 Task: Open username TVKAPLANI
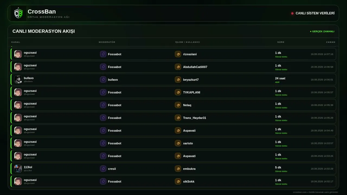click(x=192, y=92)
